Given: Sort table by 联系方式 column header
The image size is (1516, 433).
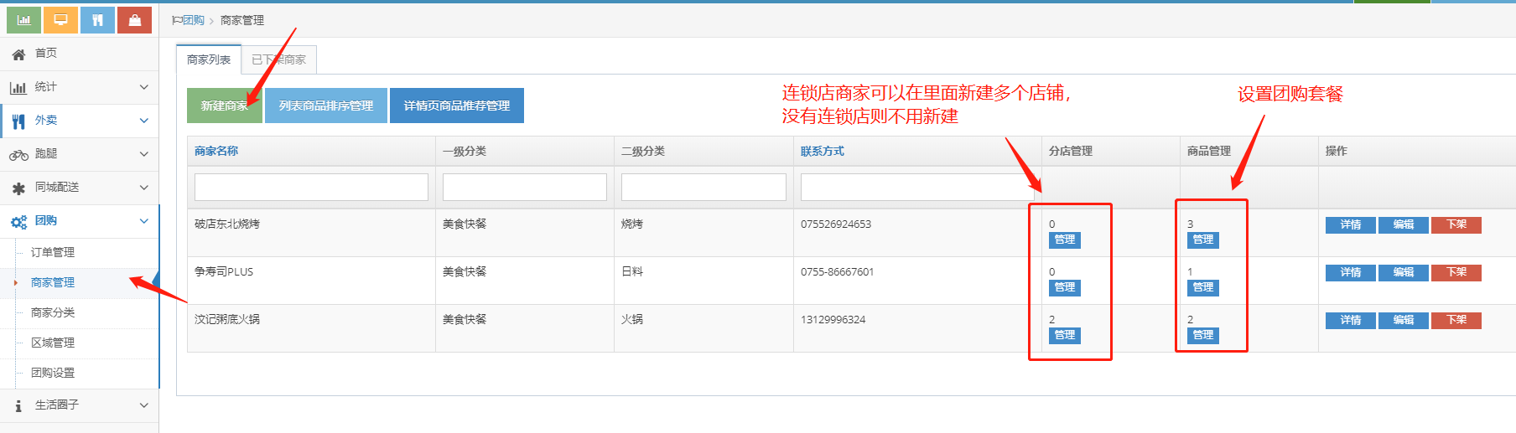Looking at the screenshot, I should click(822, 151).
